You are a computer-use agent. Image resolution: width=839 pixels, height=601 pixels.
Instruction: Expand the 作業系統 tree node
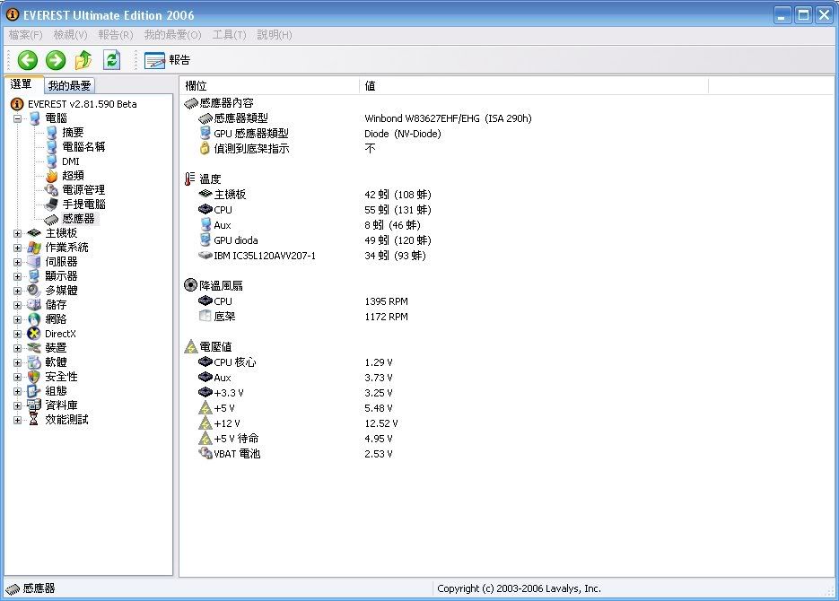(17, 248)
